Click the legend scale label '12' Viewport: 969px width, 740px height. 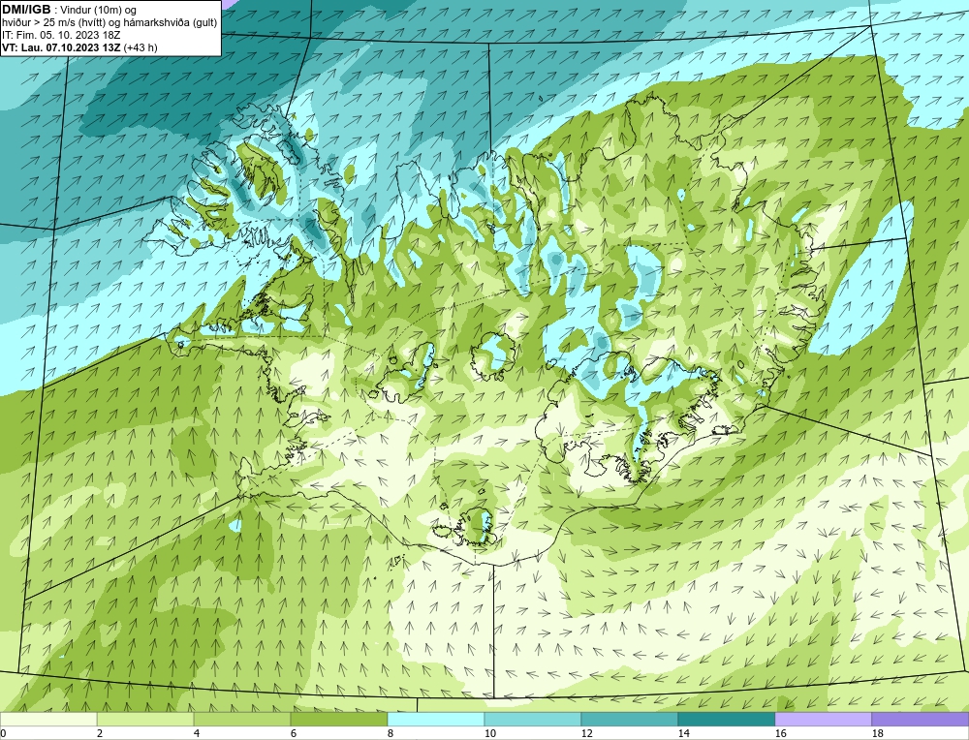tap(586, 733)
